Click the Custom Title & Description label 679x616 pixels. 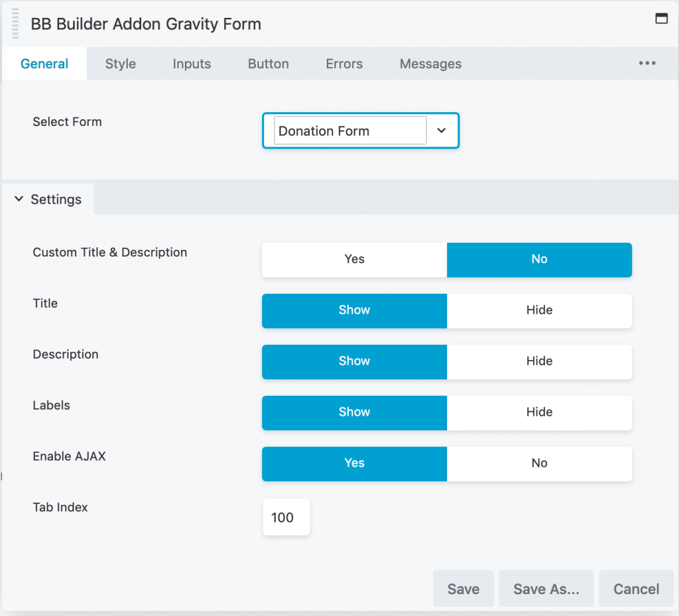[110, 253]
